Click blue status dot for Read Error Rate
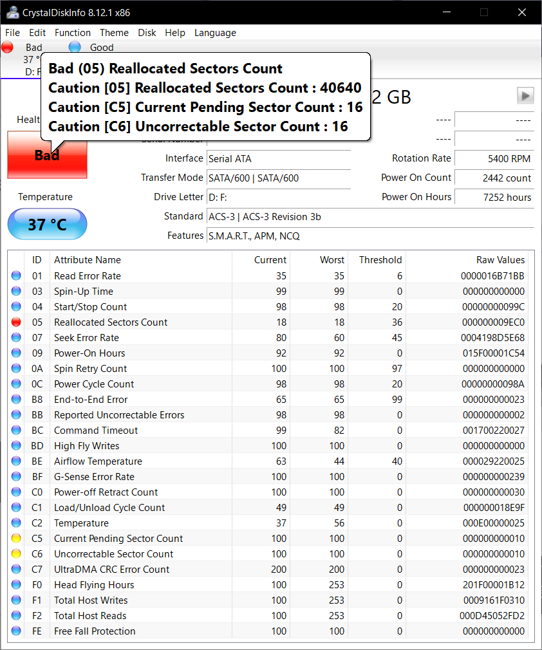The height and width of the screenshot is (650, 542). point(16,276)
